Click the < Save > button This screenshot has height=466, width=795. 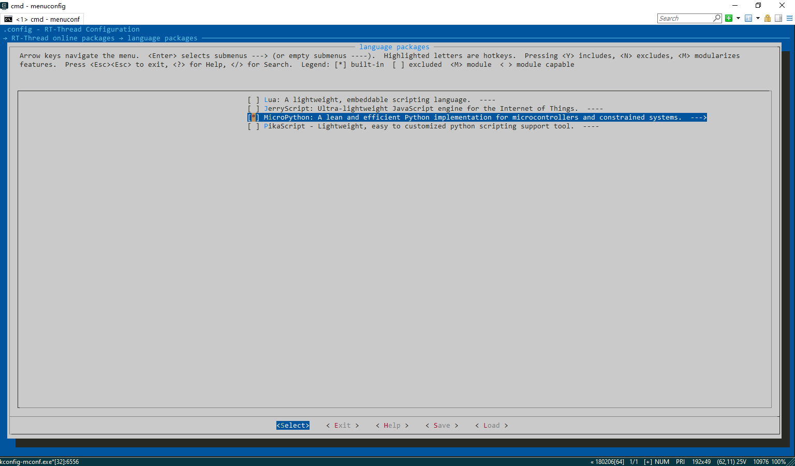(x=442, y=425)
